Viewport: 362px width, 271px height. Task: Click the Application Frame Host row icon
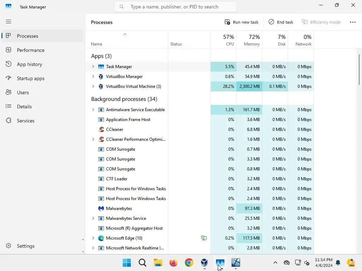101,120
